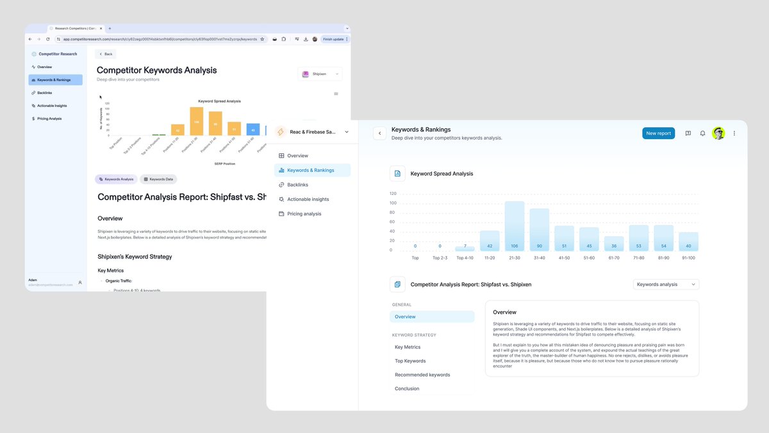Viewport: 769px width, 433px height.
Task: Select the Overview section under General
Action: 432,317
